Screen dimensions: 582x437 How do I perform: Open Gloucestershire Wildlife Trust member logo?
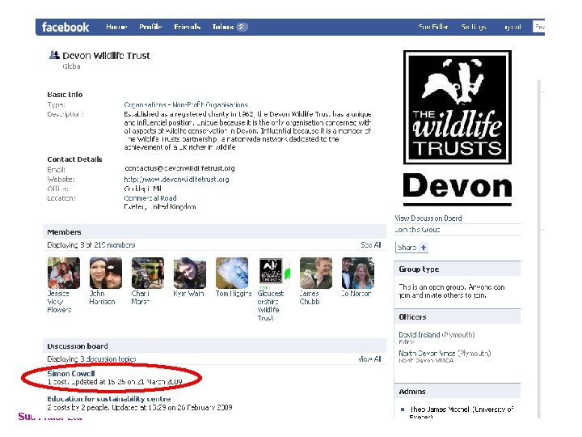[274, 274]
